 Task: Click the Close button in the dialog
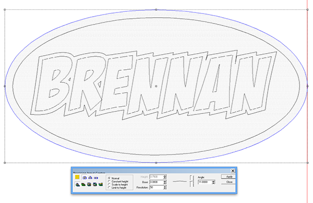pyautogui.click(x=228, y=182)
